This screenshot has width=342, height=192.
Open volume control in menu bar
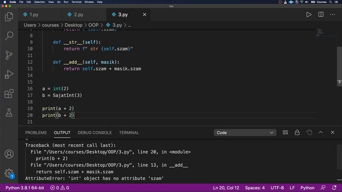(x=307, y=2)
